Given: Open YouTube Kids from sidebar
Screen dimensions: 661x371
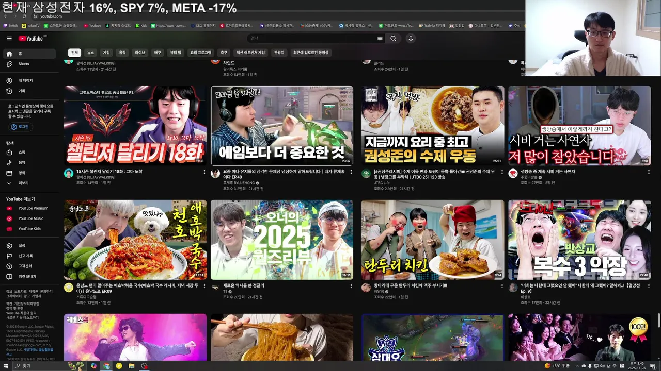Looking at the screenshot, I should point(30,229).
